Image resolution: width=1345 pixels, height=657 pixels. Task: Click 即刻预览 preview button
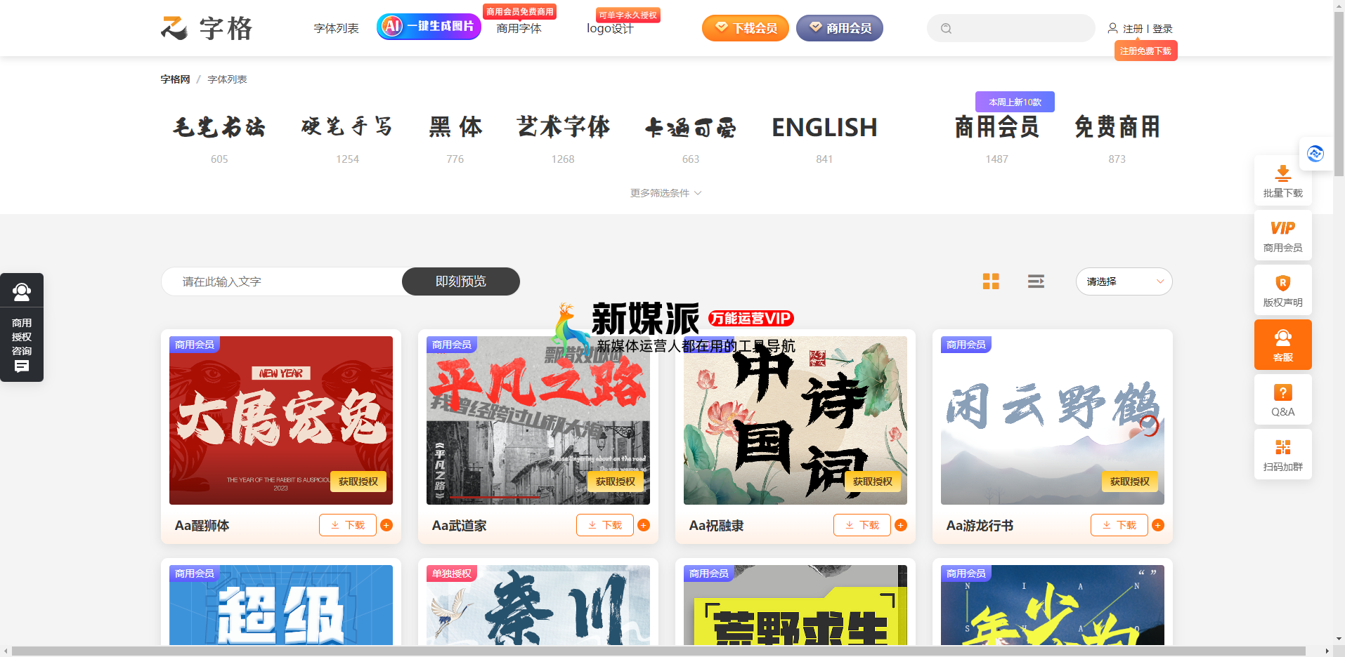pyautogui.click(x=461, y=281)
